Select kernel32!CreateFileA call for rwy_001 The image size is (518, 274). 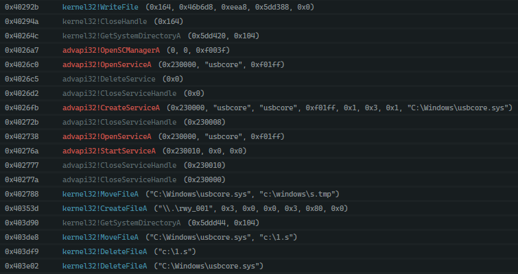coord(105,208)
